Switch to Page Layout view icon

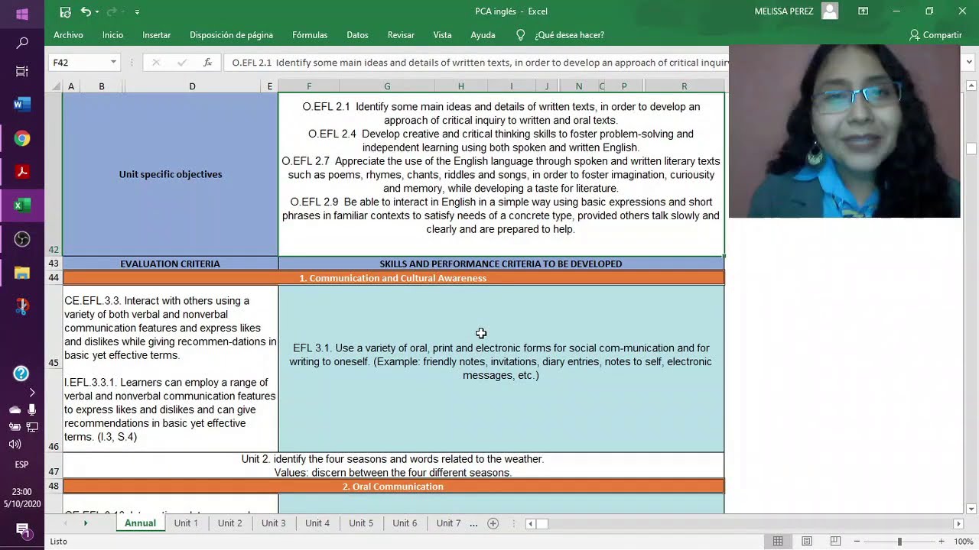coord(807,542)
